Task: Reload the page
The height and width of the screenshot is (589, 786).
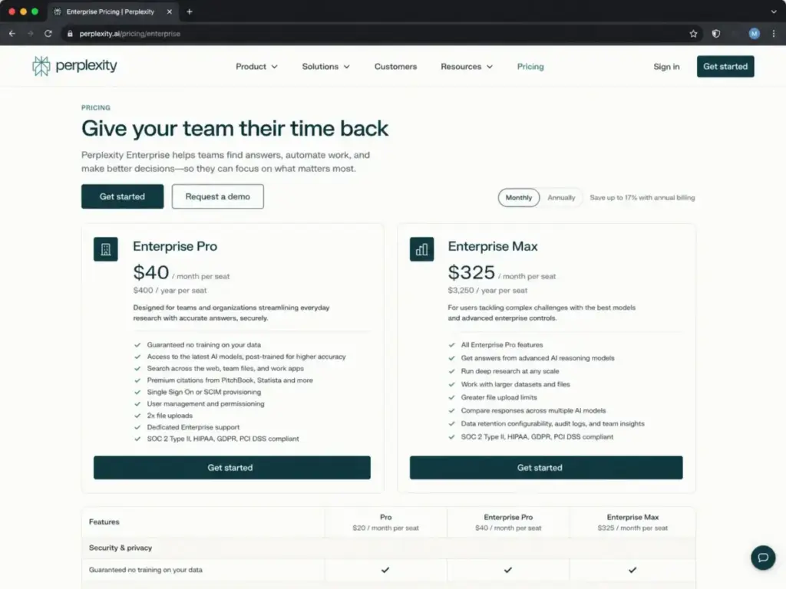Action: [x=48, y=34]
